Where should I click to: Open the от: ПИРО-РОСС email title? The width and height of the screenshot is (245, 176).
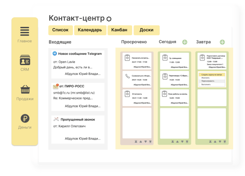point(72,86)
